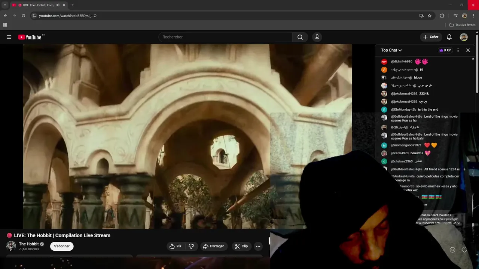Click the Partager share button

(213, 246)
